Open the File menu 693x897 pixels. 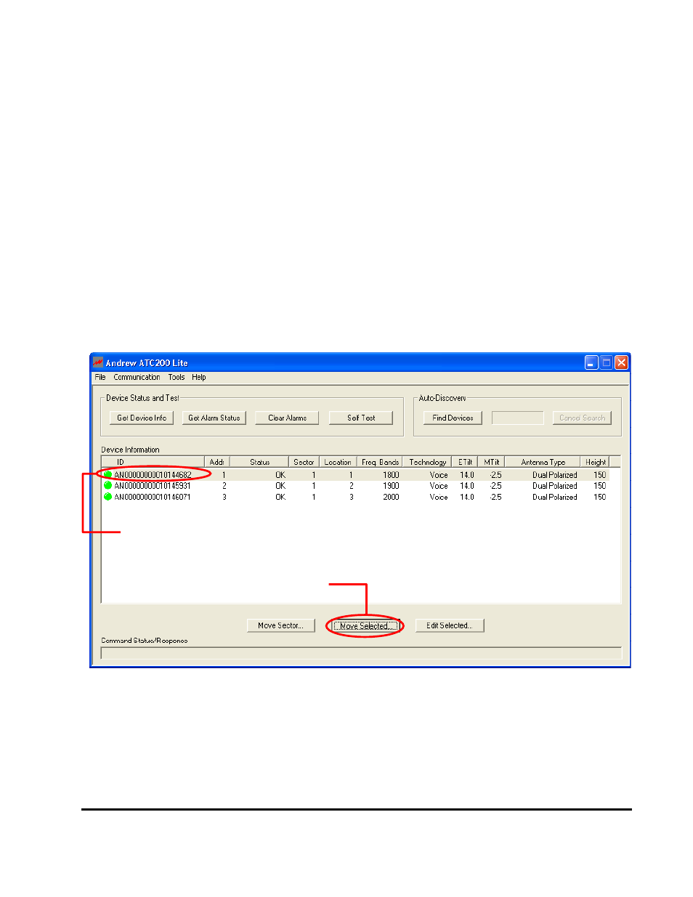click(100, 378)
